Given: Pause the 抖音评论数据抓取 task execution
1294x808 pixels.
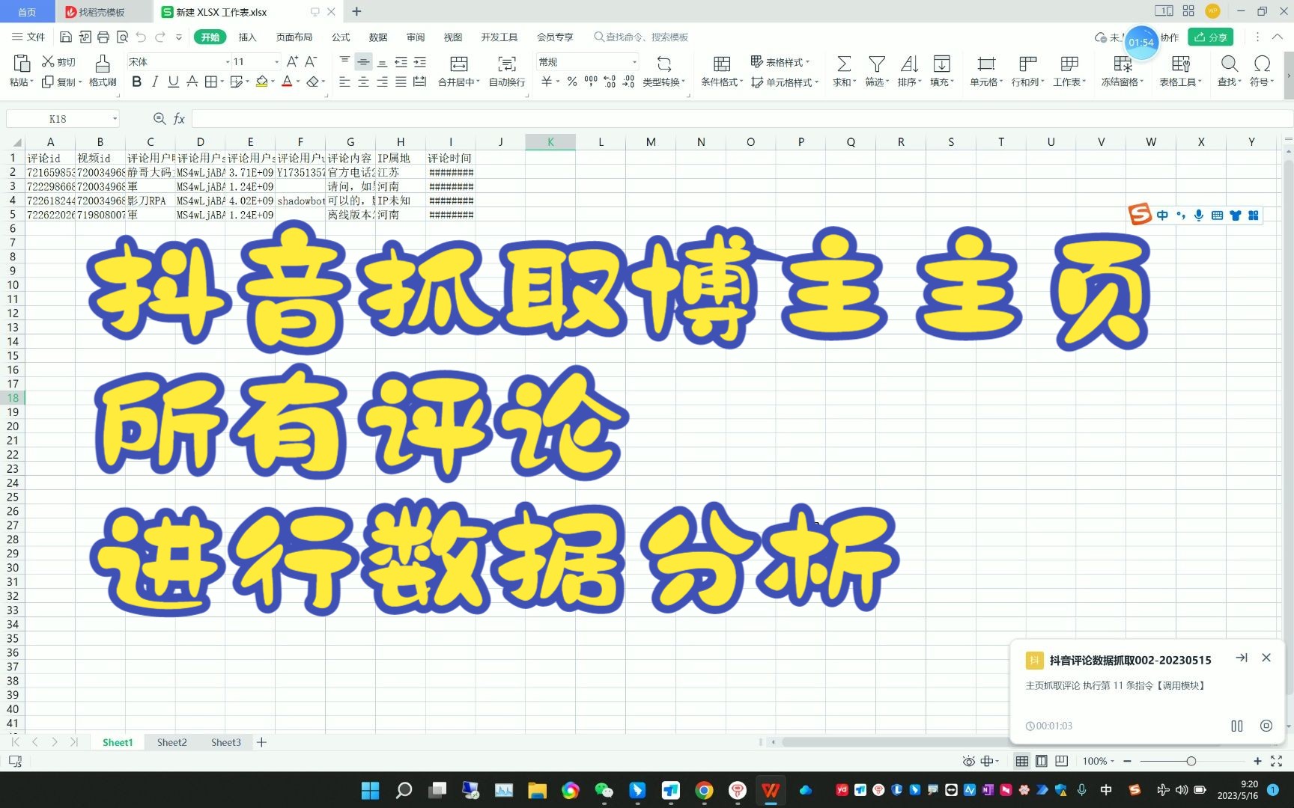Looking at the screenshot, I should point(1237,726).
